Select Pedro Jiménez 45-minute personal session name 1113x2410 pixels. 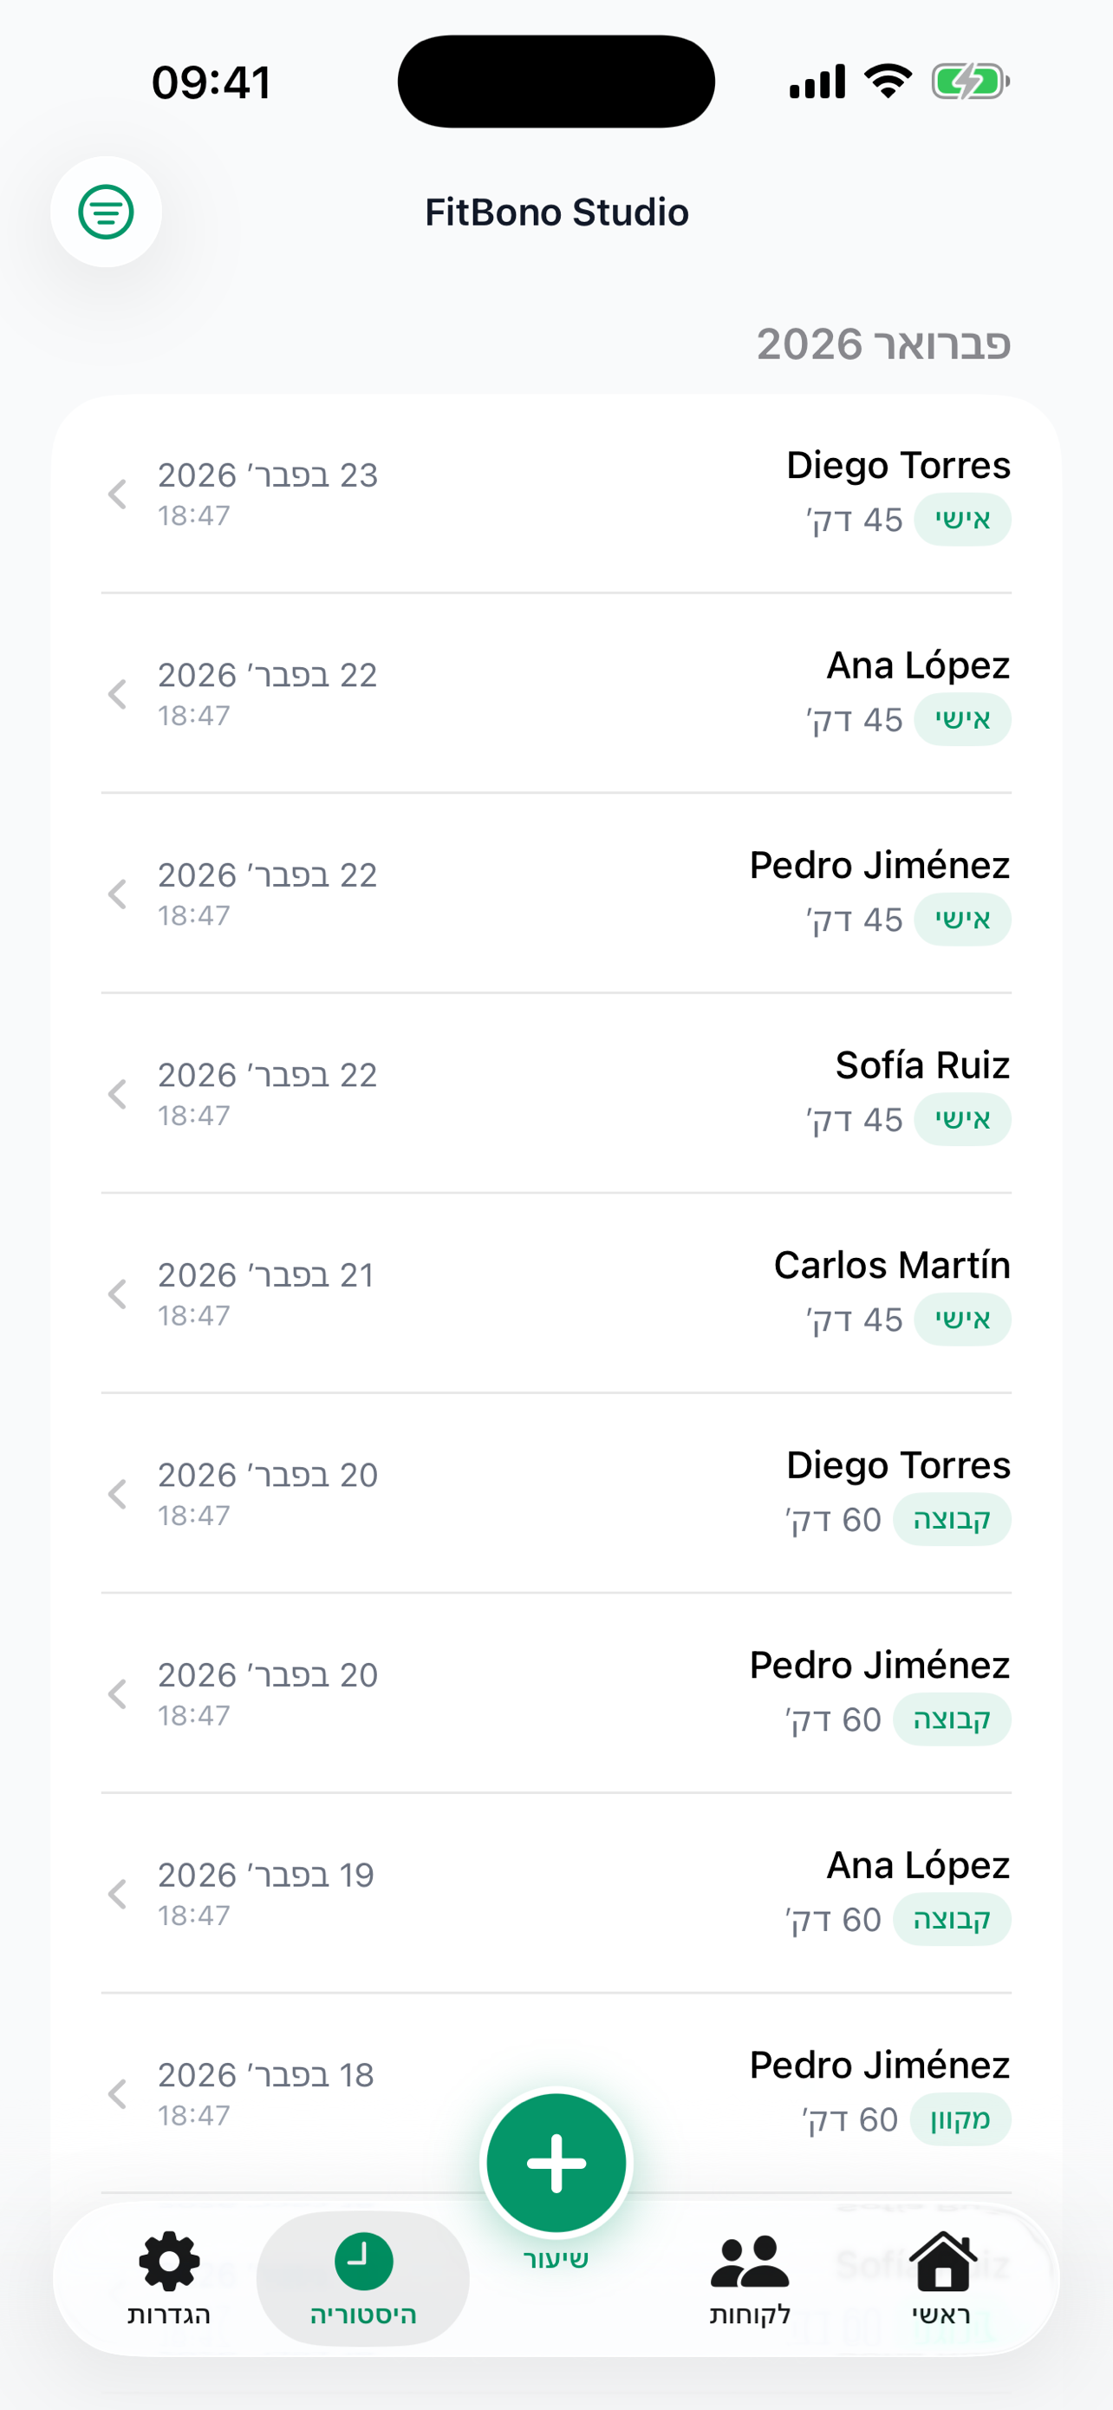pos(879,866)
